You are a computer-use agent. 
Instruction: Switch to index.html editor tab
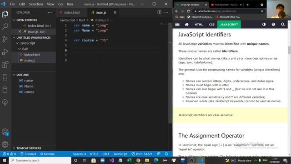click(x=71, y=12)
